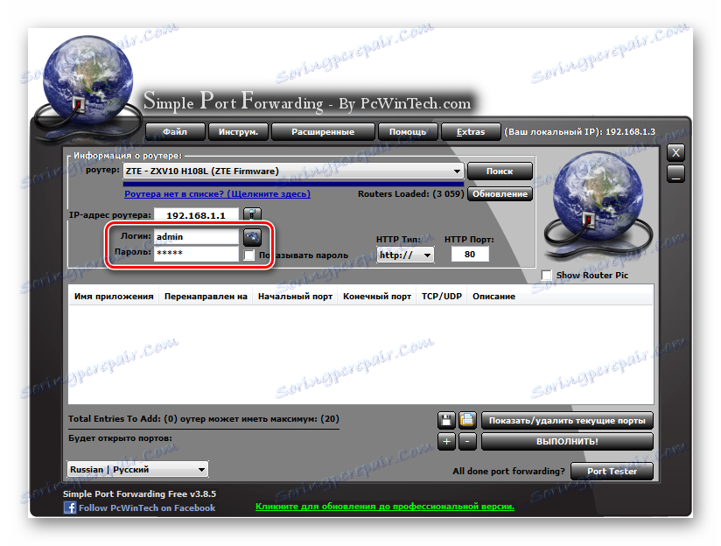Click the Конечный порт column header
The image size is (721, 546).
pos(377,297)
